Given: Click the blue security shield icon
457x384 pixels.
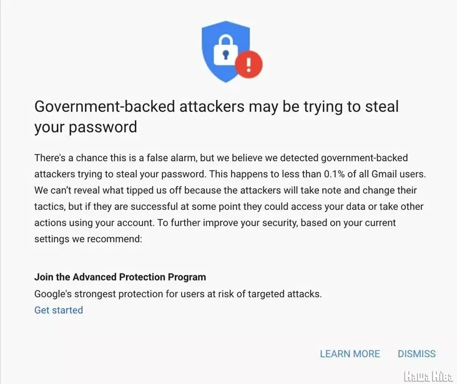Looking at the screenshot, I should (x=226, y=51).
